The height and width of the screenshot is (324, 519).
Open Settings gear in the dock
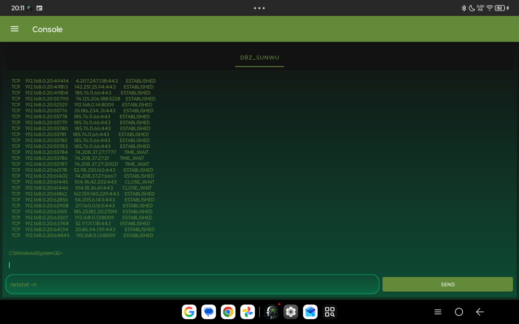(x=291, y=312)
